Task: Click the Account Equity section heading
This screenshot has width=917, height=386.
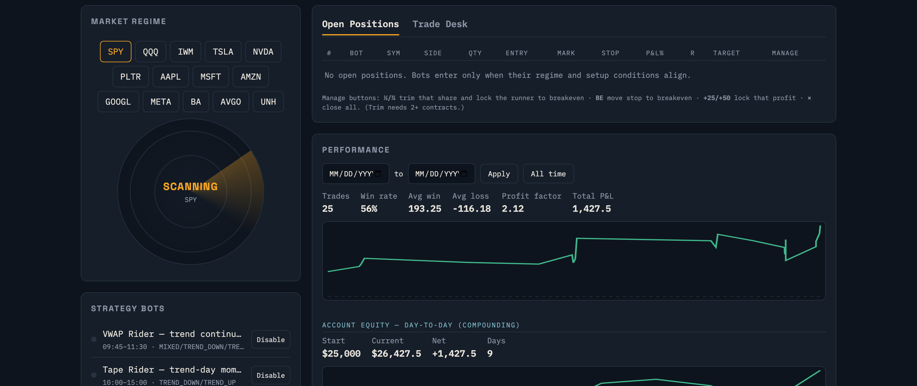Action: (421, 325)
